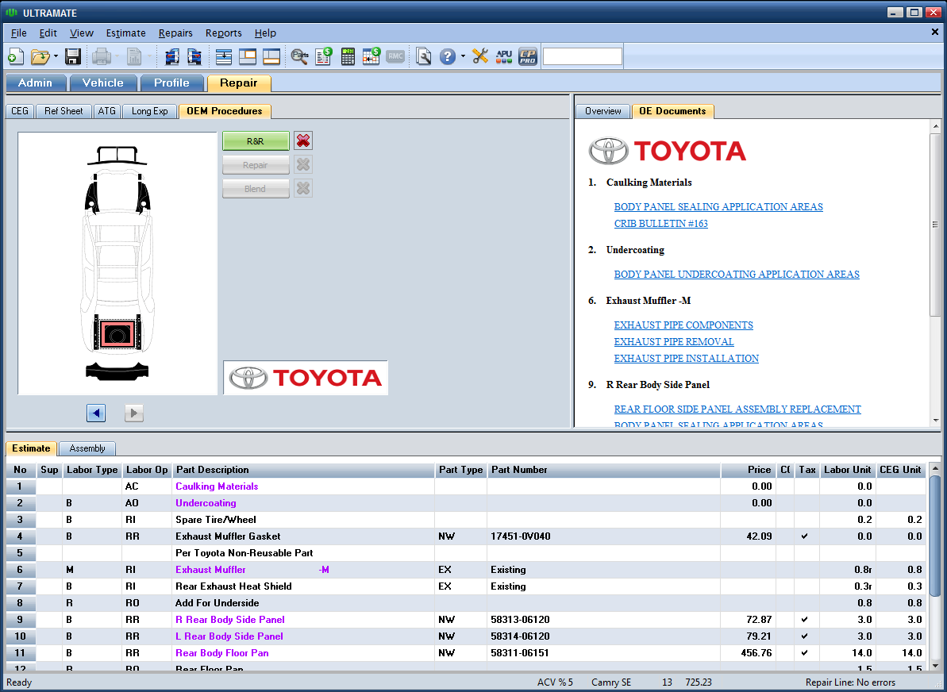This screenshot has width=947, height=692.
Task: Click the previous diagram blue arrow
Action: (96, 413)
